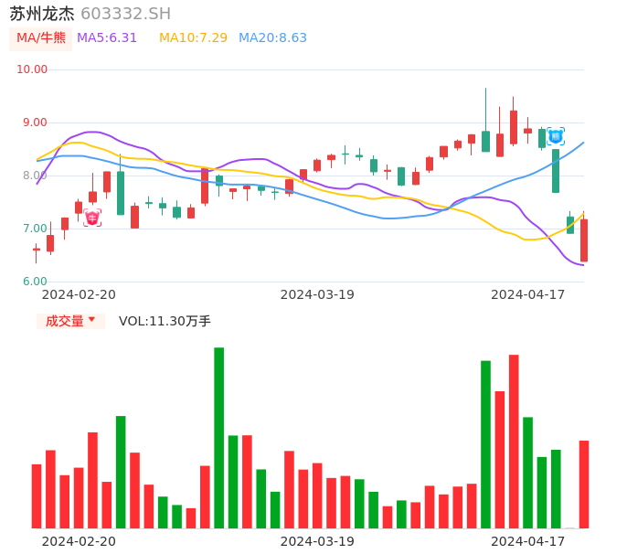627x554 pixels.
Task: Click the MA5:6.31 legend label
Action: click(x=107, y=38)
